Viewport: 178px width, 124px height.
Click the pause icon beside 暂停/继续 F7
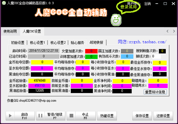40,116
